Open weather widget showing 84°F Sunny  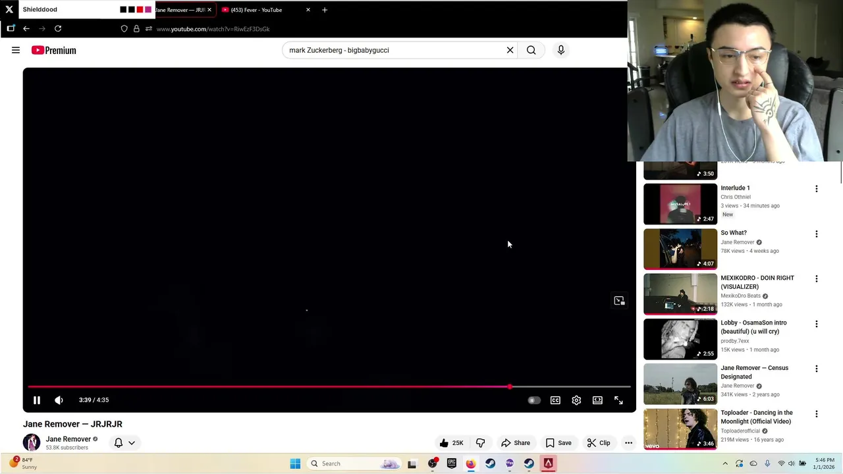coord(25,463)
